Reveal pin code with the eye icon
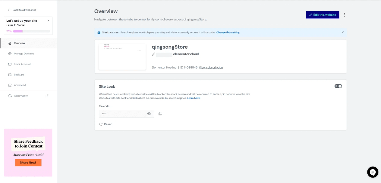Screen dimensions: 381x183 pos(149,114)
